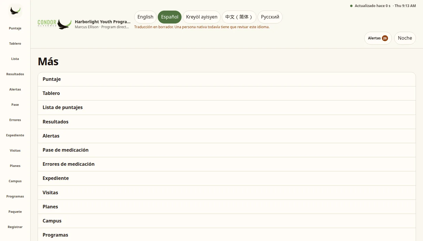Click the bird app icon in sidebar

15,11
